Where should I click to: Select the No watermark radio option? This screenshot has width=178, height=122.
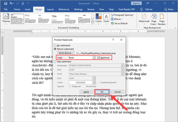coord(55,45)
